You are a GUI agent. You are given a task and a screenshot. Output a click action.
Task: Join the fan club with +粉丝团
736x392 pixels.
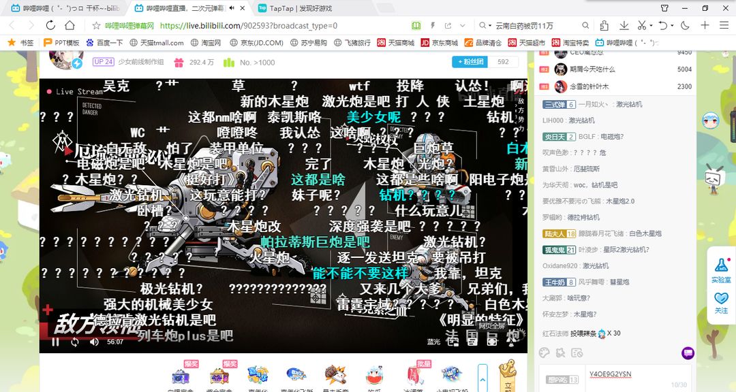pos(470,62)
